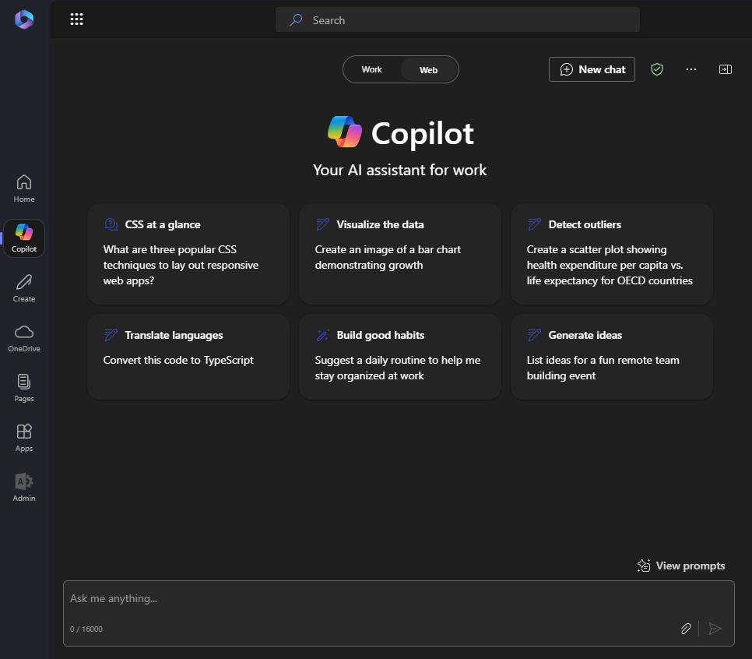Open View prompts
This screenshot has height=659, width=752.
681,566
